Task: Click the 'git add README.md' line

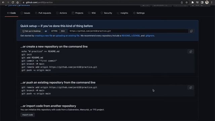Action: 32,58
